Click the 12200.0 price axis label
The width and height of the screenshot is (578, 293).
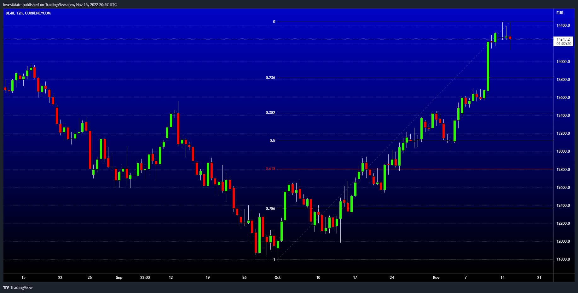563,223
